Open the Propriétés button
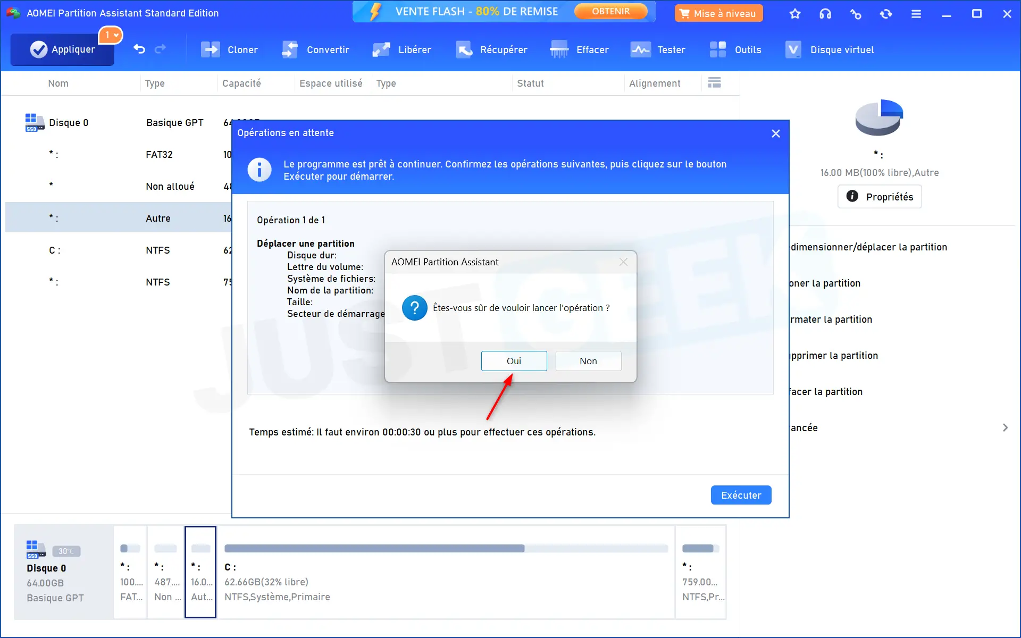1021x638 pixels. coord(880,197)
